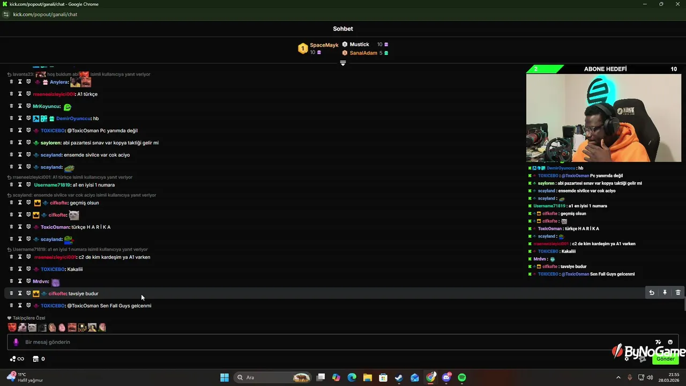Click the purple microphone icon in the message box

coord(16,342)
